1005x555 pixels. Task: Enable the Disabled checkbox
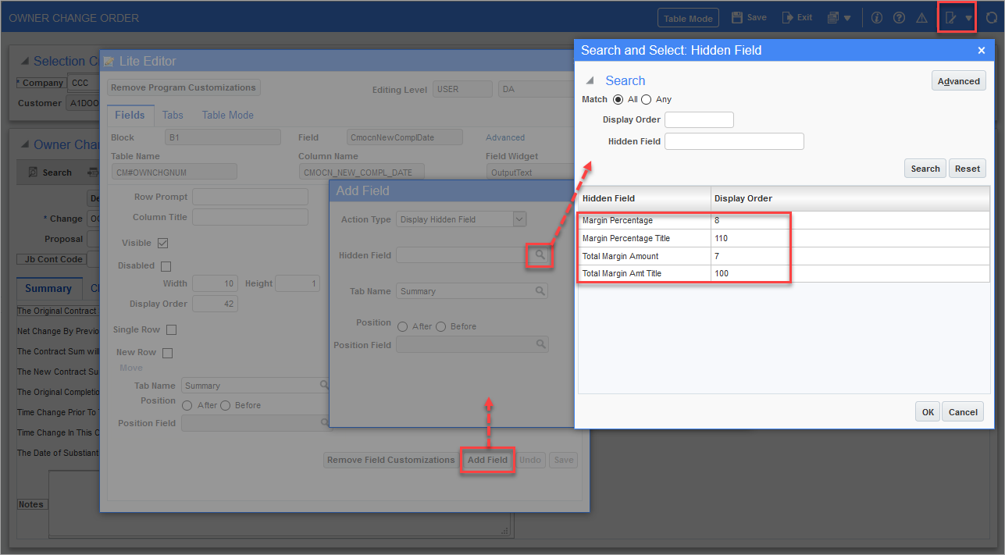tap(166, 265)
